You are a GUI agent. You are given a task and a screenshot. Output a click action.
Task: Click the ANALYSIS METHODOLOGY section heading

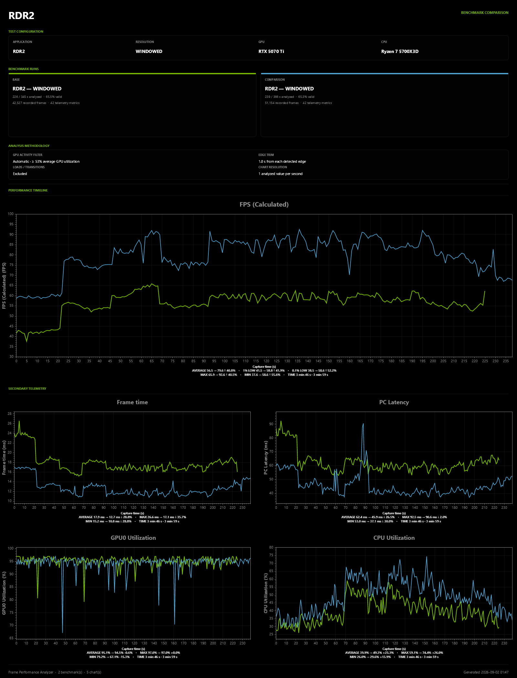point(29,146)
